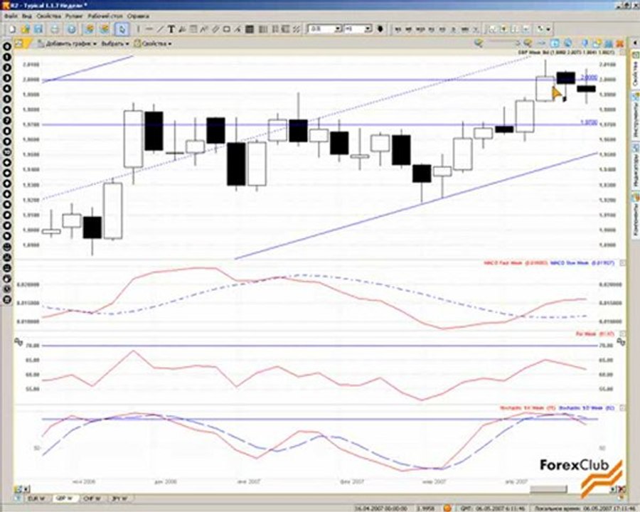
Task: Click the percent-like icon in drawing toolbar
Action: 297,29
